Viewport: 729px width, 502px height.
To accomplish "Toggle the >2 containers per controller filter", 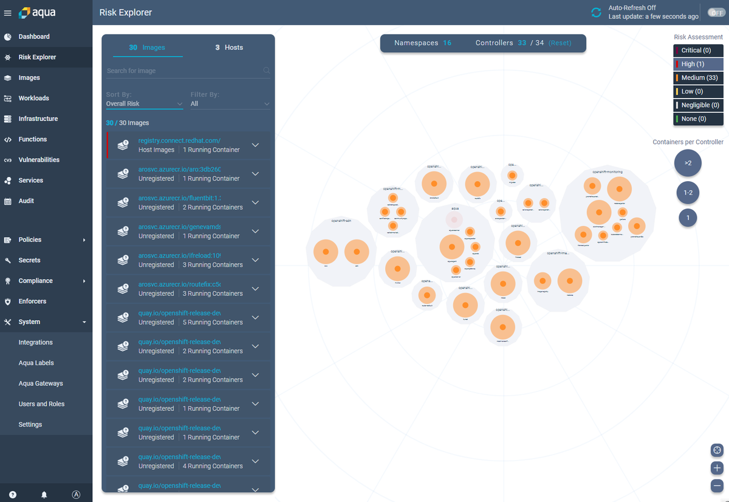I will (x=688, y=163).
